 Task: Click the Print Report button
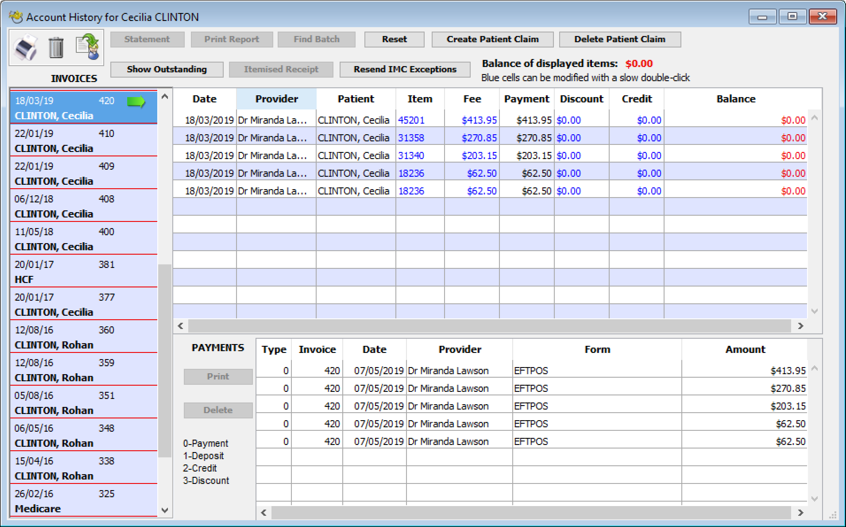pyautogui.click(x=232, y=39)
